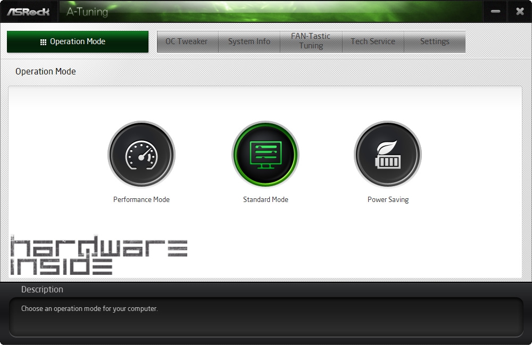This screenshot has width=532, height=345.
Task: Click the 'Choose an operation mode' description text
Action: (x=89, y=308)
